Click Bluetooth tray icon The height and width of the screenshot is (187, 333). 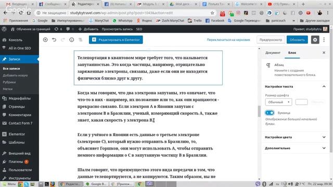click(x=264, y=184)
